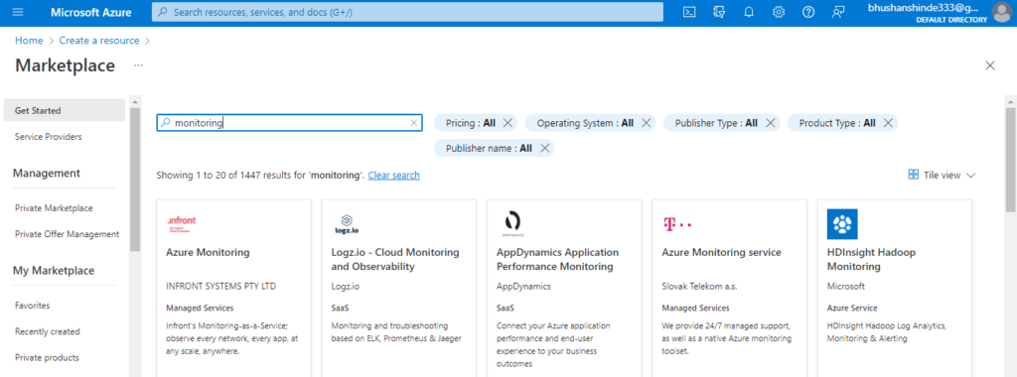Open portal settings gear
Screen dimensions: 1017x377
click(779, 12)
